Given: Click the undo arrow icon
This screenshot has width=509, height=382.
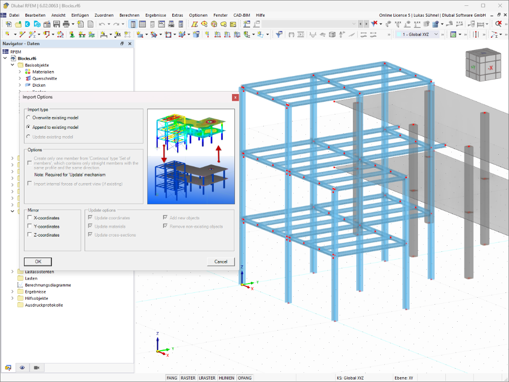Looking at the screenshot, I should pos(102,24).
